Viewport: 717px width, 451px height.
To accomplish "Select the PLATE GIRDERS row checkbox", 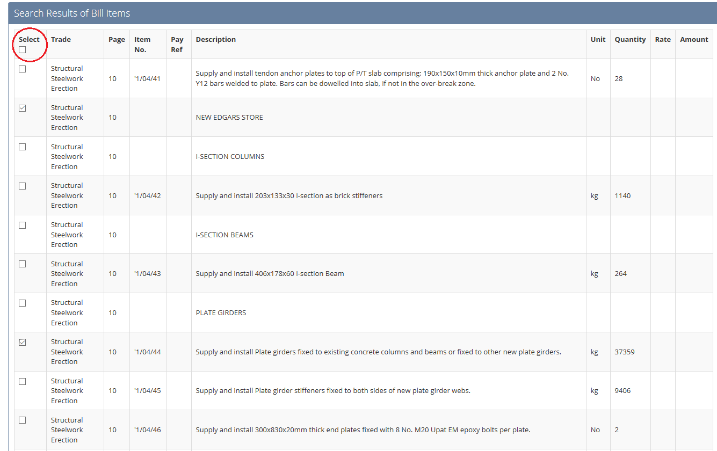I will click(22, 303).
